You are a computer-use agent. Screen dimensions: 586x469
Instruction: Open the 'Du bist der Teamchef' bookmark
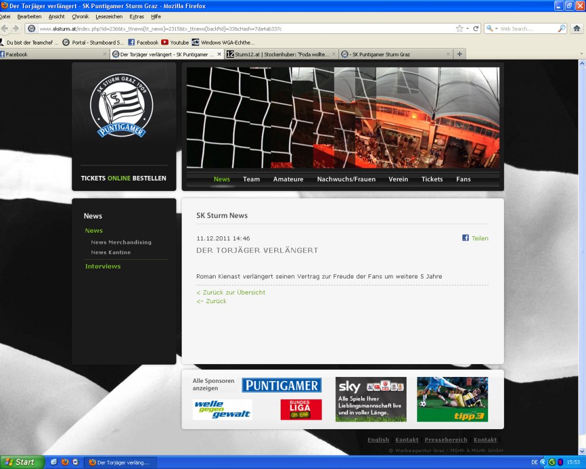pos(29,42)
